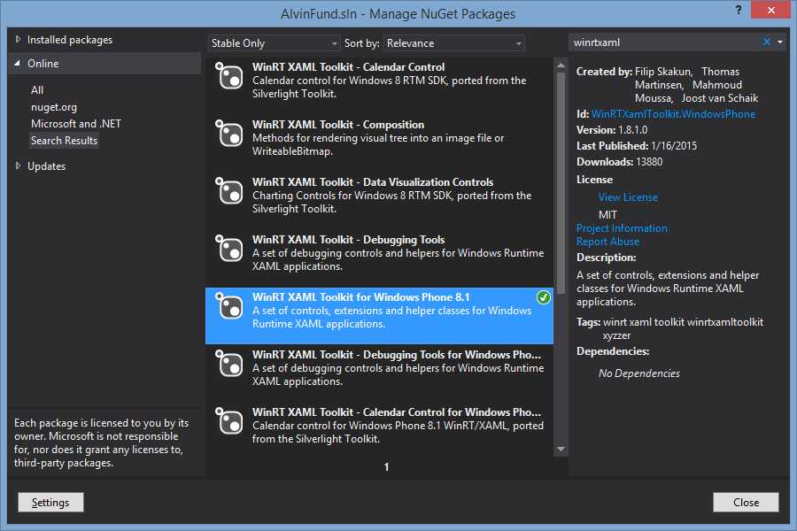The height and width of the screenshot is (531, 797).
Task: Open the Project Information link
Action: (x=622, y=228)
